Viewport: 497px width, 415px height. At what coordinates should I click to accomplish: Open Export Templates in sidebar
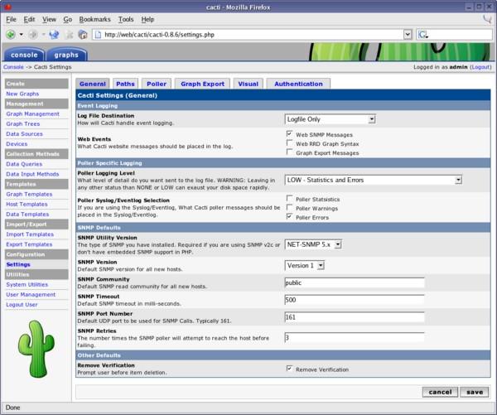(x=29, y=244)
